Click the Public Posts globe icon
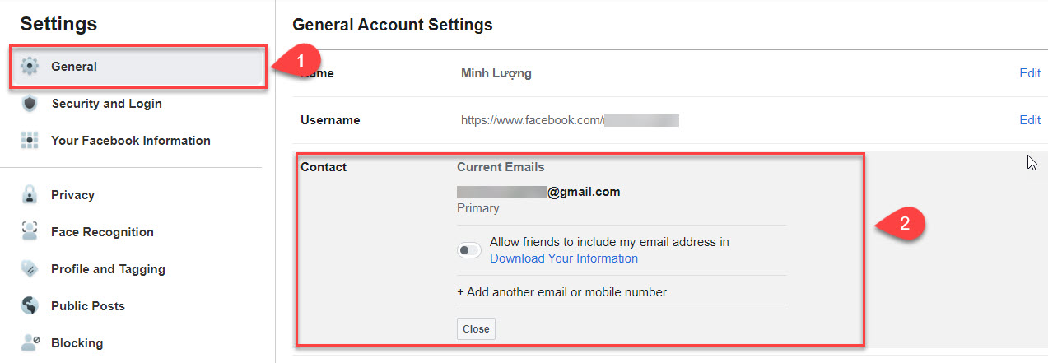This screenshot has height=363, width=1048. tap(30, 306)
